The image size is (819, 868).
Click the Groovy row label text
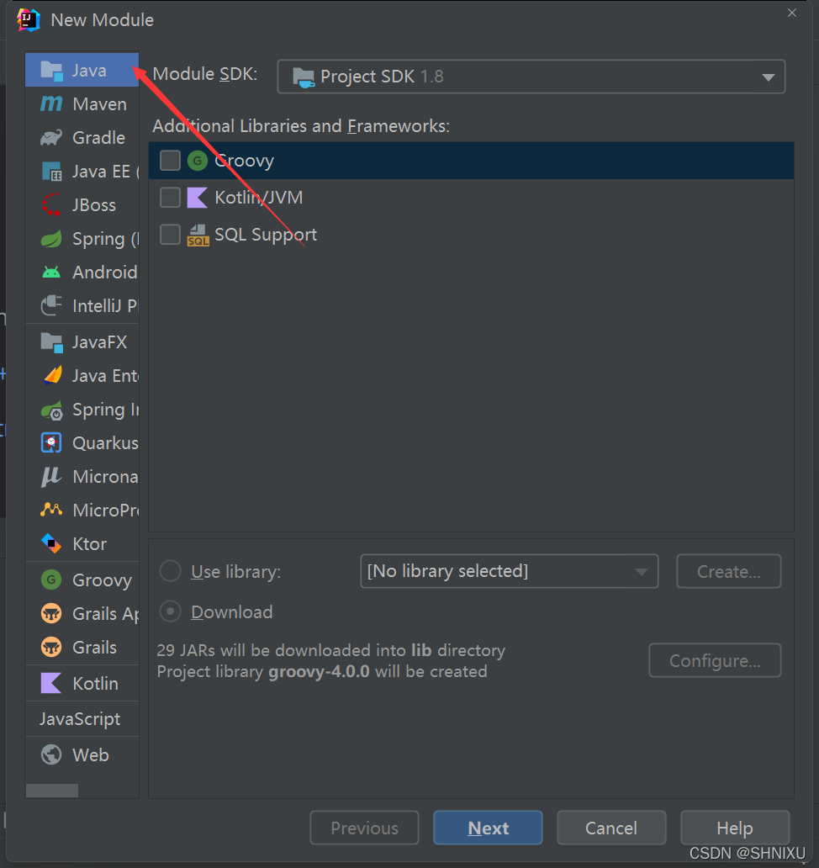pos(244,161)
